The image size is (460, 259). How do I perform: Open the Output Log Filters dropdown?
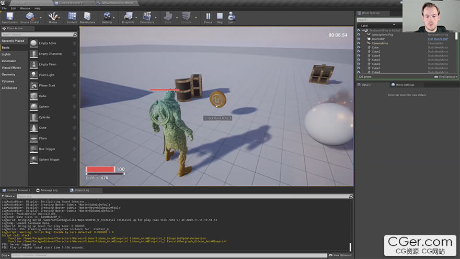coord(8,196)
